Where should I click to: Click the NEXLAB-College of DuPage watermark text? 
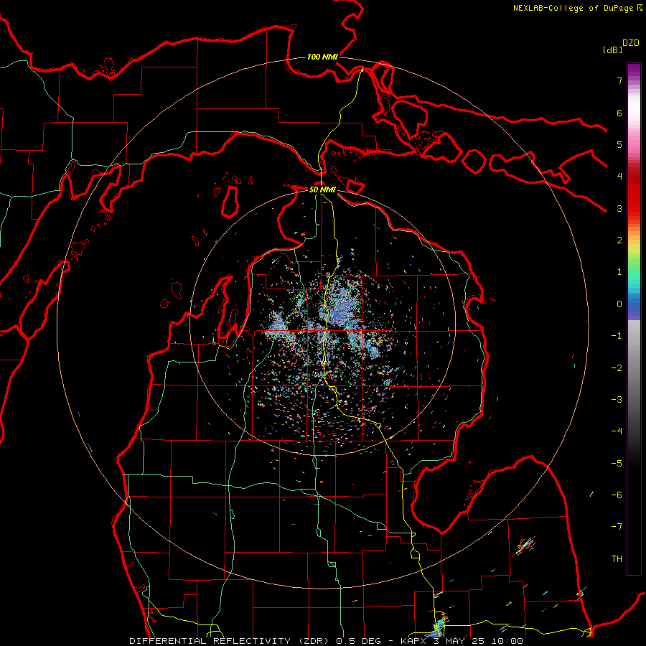(x=577, y=8)
